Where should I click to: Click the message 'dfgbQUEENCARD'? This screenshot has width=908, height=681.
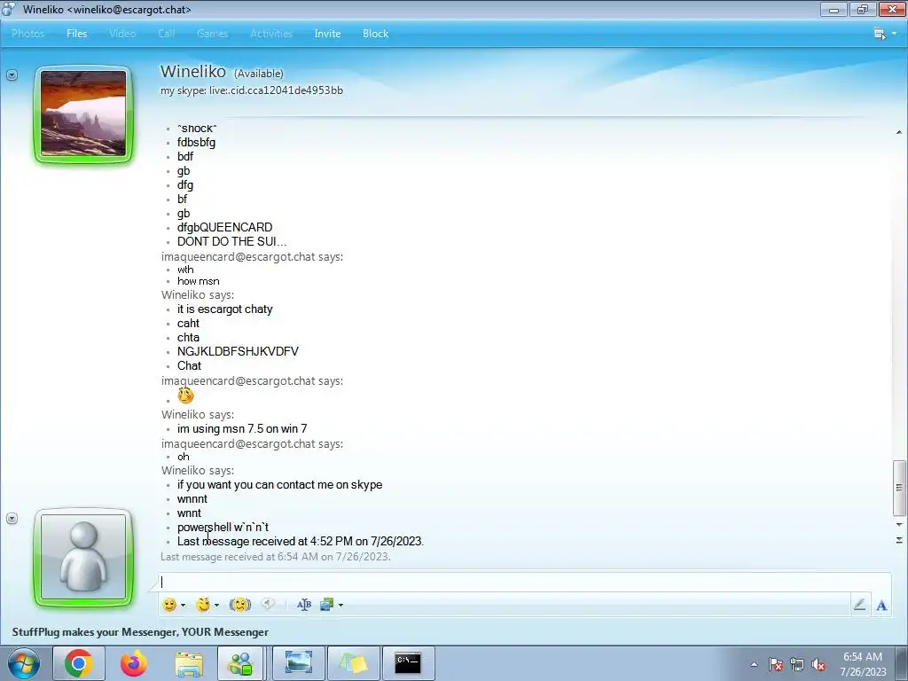click(224, 227)
